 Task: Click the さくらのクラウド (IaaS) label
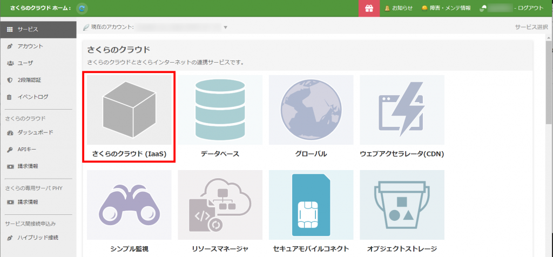[129, 154]
